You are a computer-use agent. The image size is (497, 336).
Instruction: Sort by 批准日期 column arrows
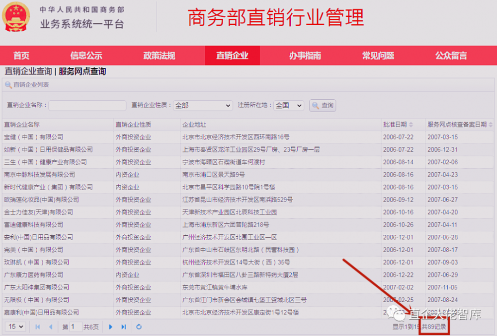click(411, 125)
